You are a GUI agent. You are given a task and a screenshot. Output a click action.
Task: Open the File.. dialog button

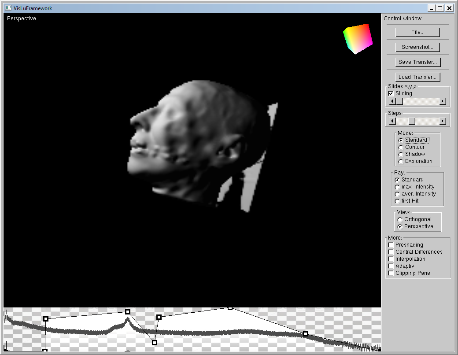point(417,32)
